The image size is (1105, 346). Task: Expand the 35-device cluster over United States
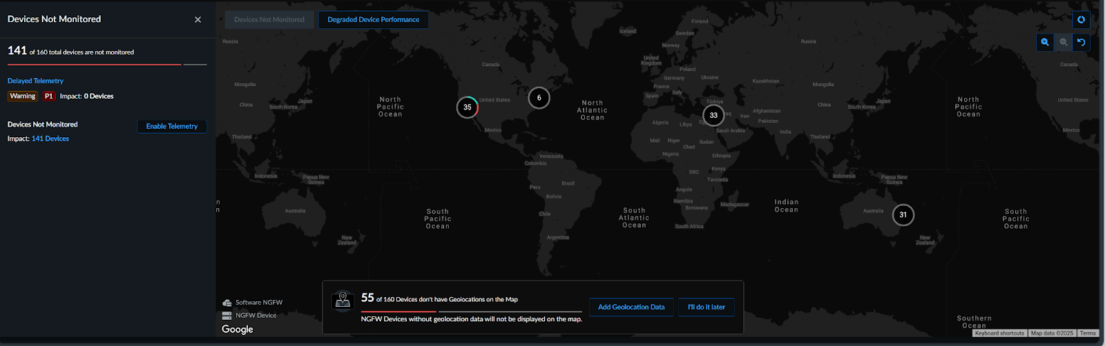click(x=468, y=108)
